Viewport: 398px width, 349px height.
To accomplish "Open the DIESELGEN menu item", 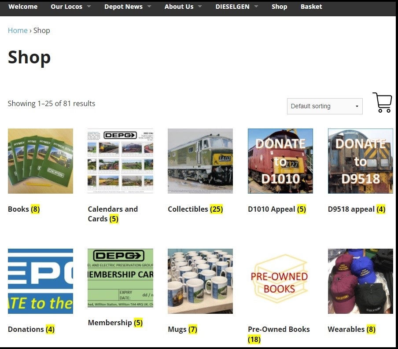I will (x=232, y=7).
